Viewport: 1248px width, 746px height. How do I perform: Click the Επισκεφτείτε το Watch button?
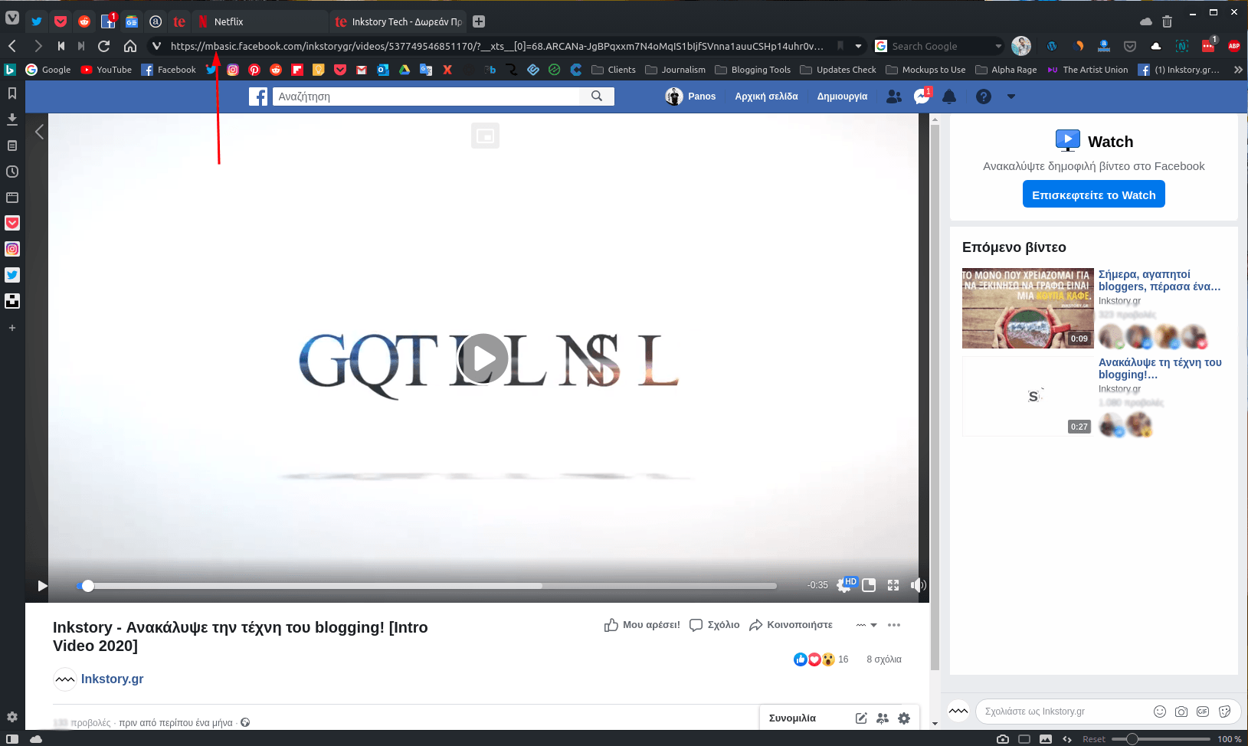point(1093,195)
